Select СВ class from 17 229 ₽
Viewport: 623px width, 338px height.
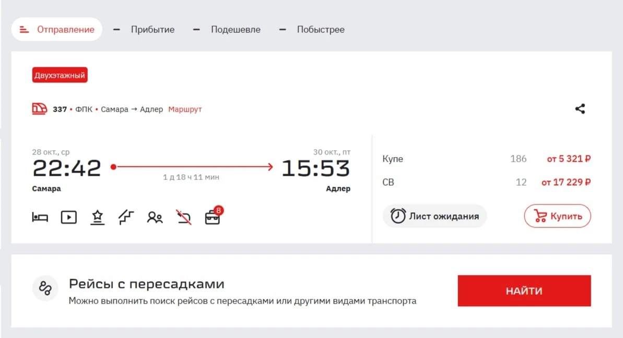[486, 182]
